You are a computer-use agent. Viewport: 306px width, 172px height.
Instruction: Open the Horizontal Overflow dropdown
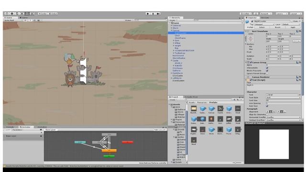coord(284,117)
